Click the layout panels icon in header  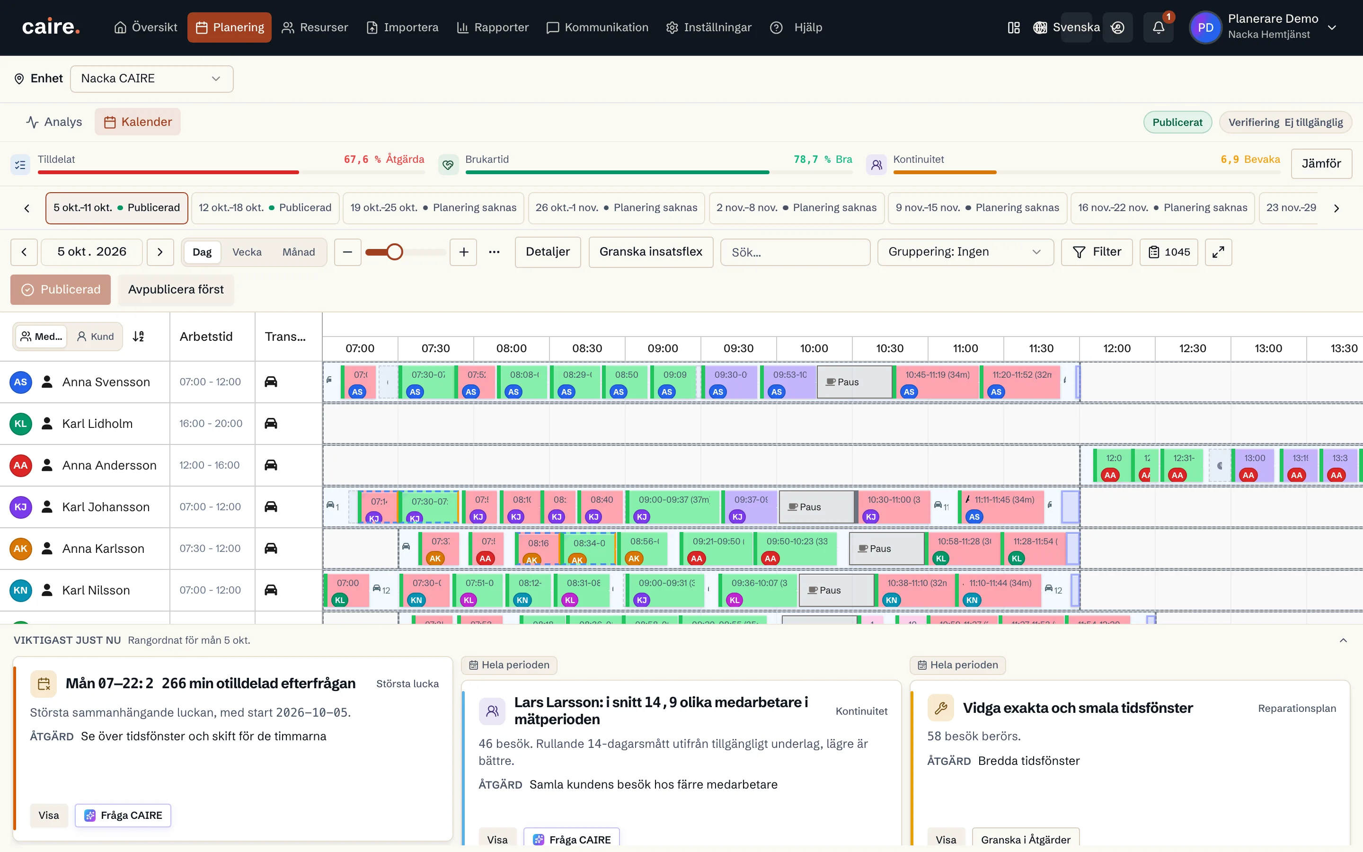click(x=1013, y=27)
